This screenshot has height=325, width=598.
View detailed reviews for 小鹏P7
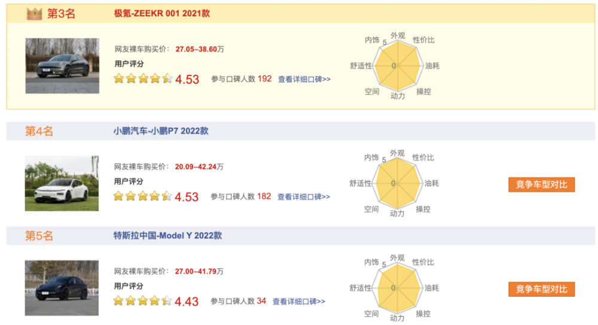(x=303, y=196)
